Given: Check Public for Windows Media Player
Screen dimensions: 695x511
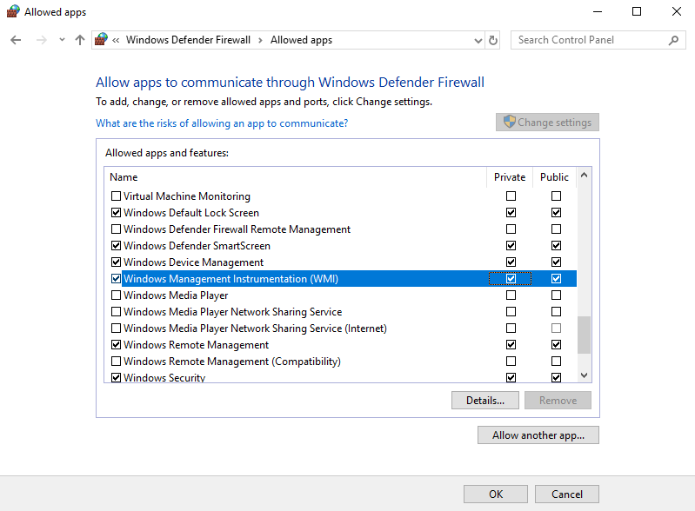Looking at the screenshot, I should [x=557, y=295].
